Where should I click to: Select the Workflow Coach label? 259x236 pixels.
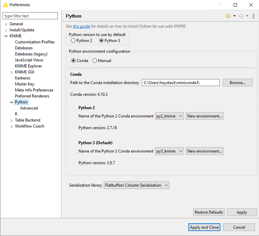(29, 126)
